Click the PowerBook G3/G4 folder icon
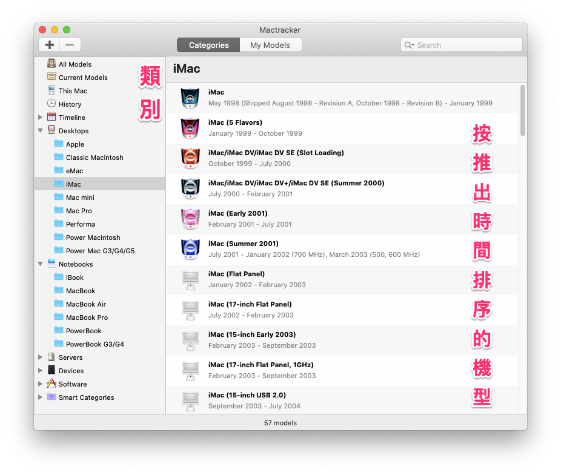This screenshot has height=475, width=561. 59,344
